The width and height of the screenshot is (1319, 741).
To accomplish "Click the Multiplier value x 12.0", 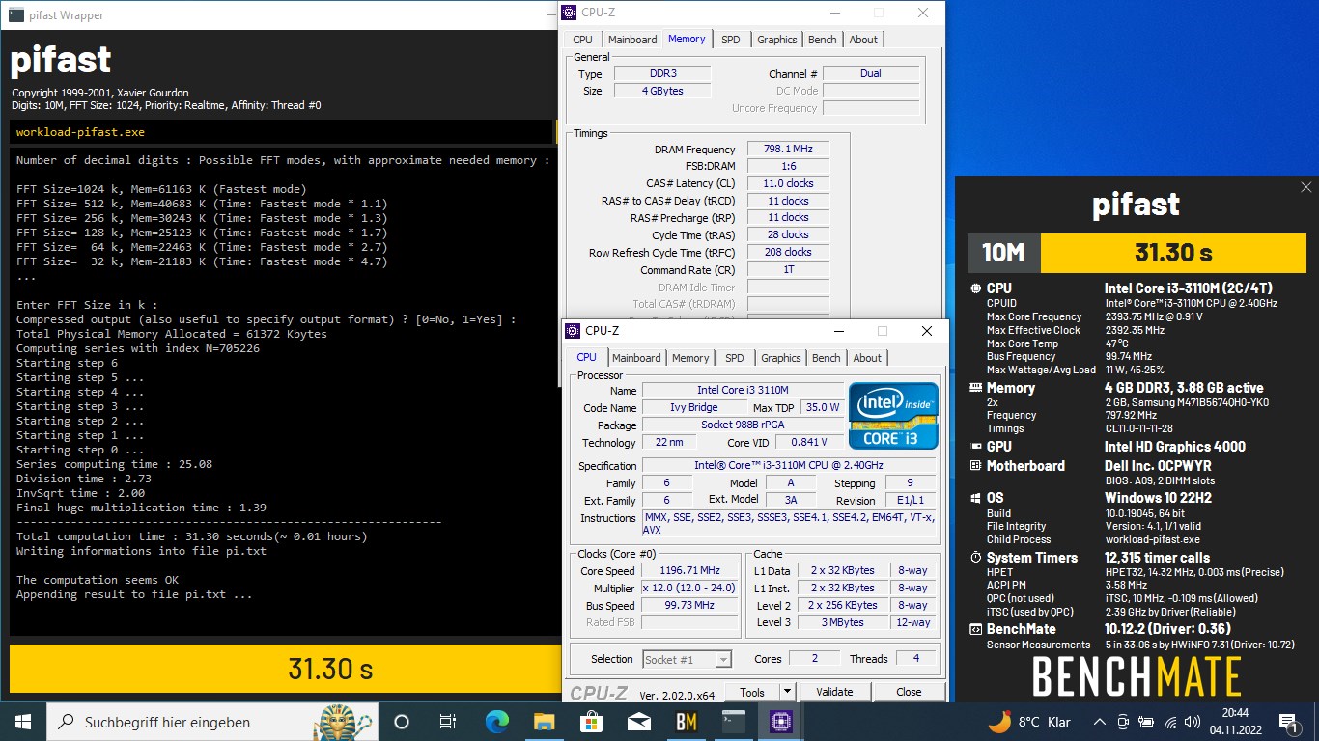I will 689,588.
